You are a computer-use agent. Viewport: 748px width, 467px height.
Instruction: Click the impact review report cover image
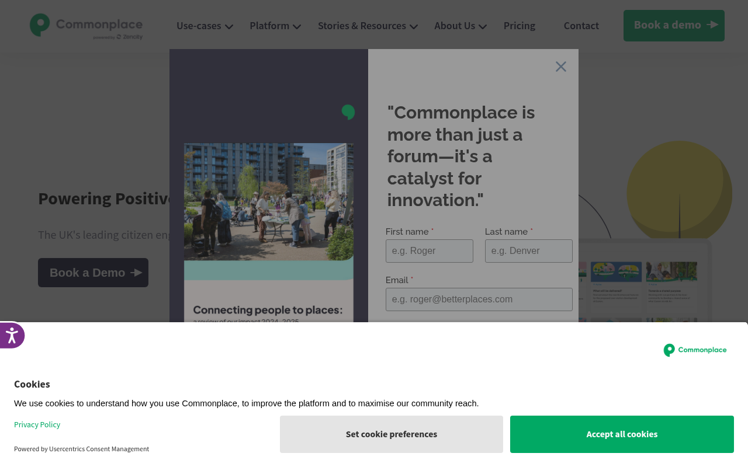[x=269, y=232]
